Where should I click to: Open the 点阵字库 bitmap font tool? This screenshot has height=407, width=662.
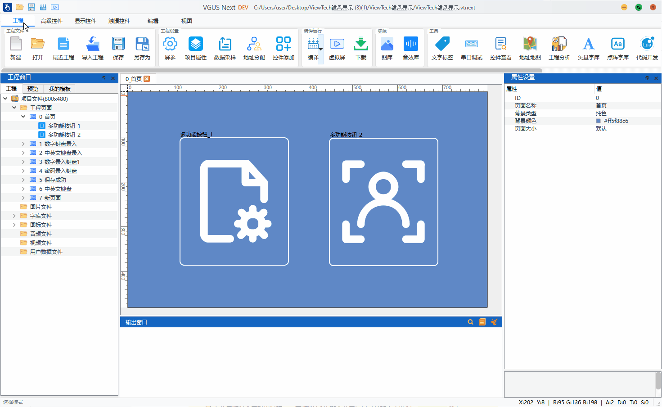(618, 48)
